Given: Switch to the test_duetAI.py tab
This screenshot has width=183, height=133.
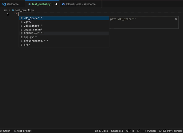Looking at the screenshot, I should (x=42, y=4).
